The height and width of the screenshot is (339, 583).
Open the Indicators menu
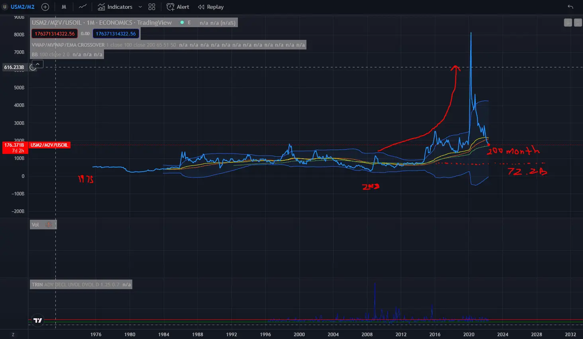tap(115, 7)
